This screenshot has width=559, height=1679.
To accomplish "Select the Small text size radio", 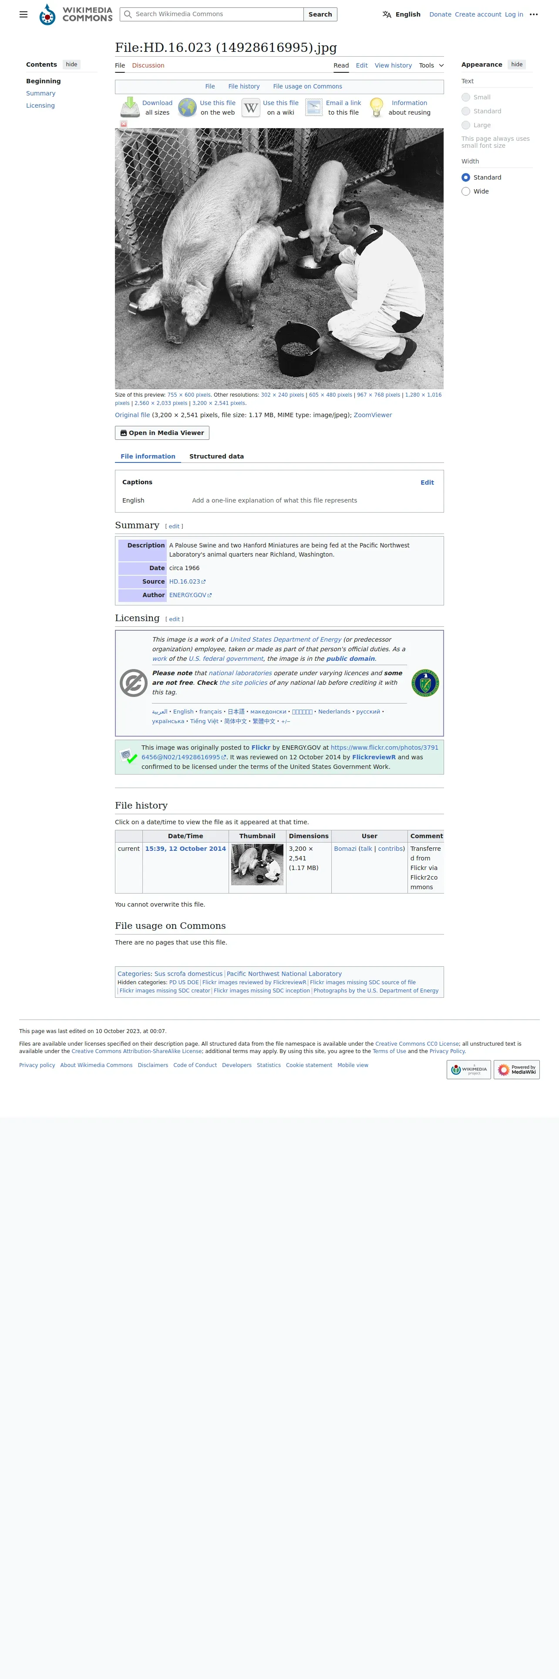I will (x=466, y=97).
